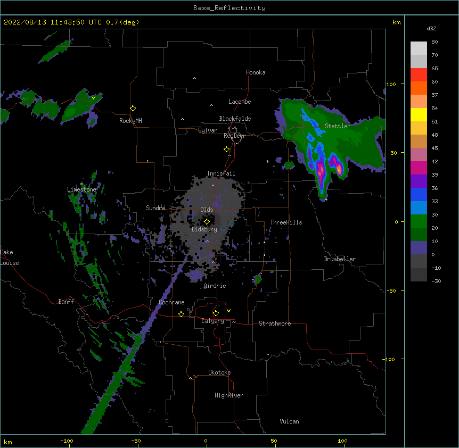Click the Calgary label
This screenshot has width=459, height=448.
pyautogui.click(x=213, y=321)
